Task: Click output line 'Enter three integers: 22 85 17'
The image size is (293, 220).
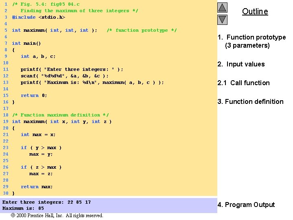Action: click(x=46, y=202)
